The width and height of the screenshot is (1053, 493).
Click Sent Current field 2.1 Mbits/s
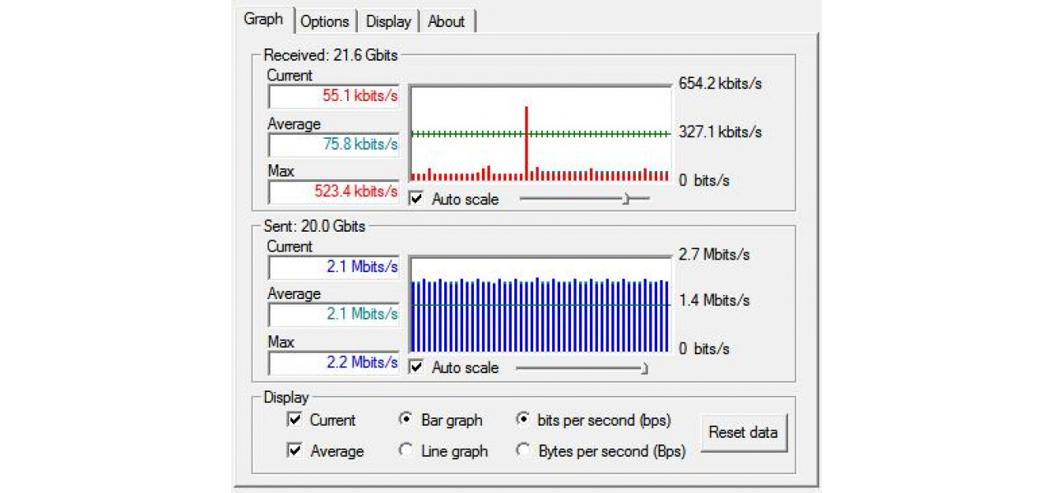pos(334,267)
